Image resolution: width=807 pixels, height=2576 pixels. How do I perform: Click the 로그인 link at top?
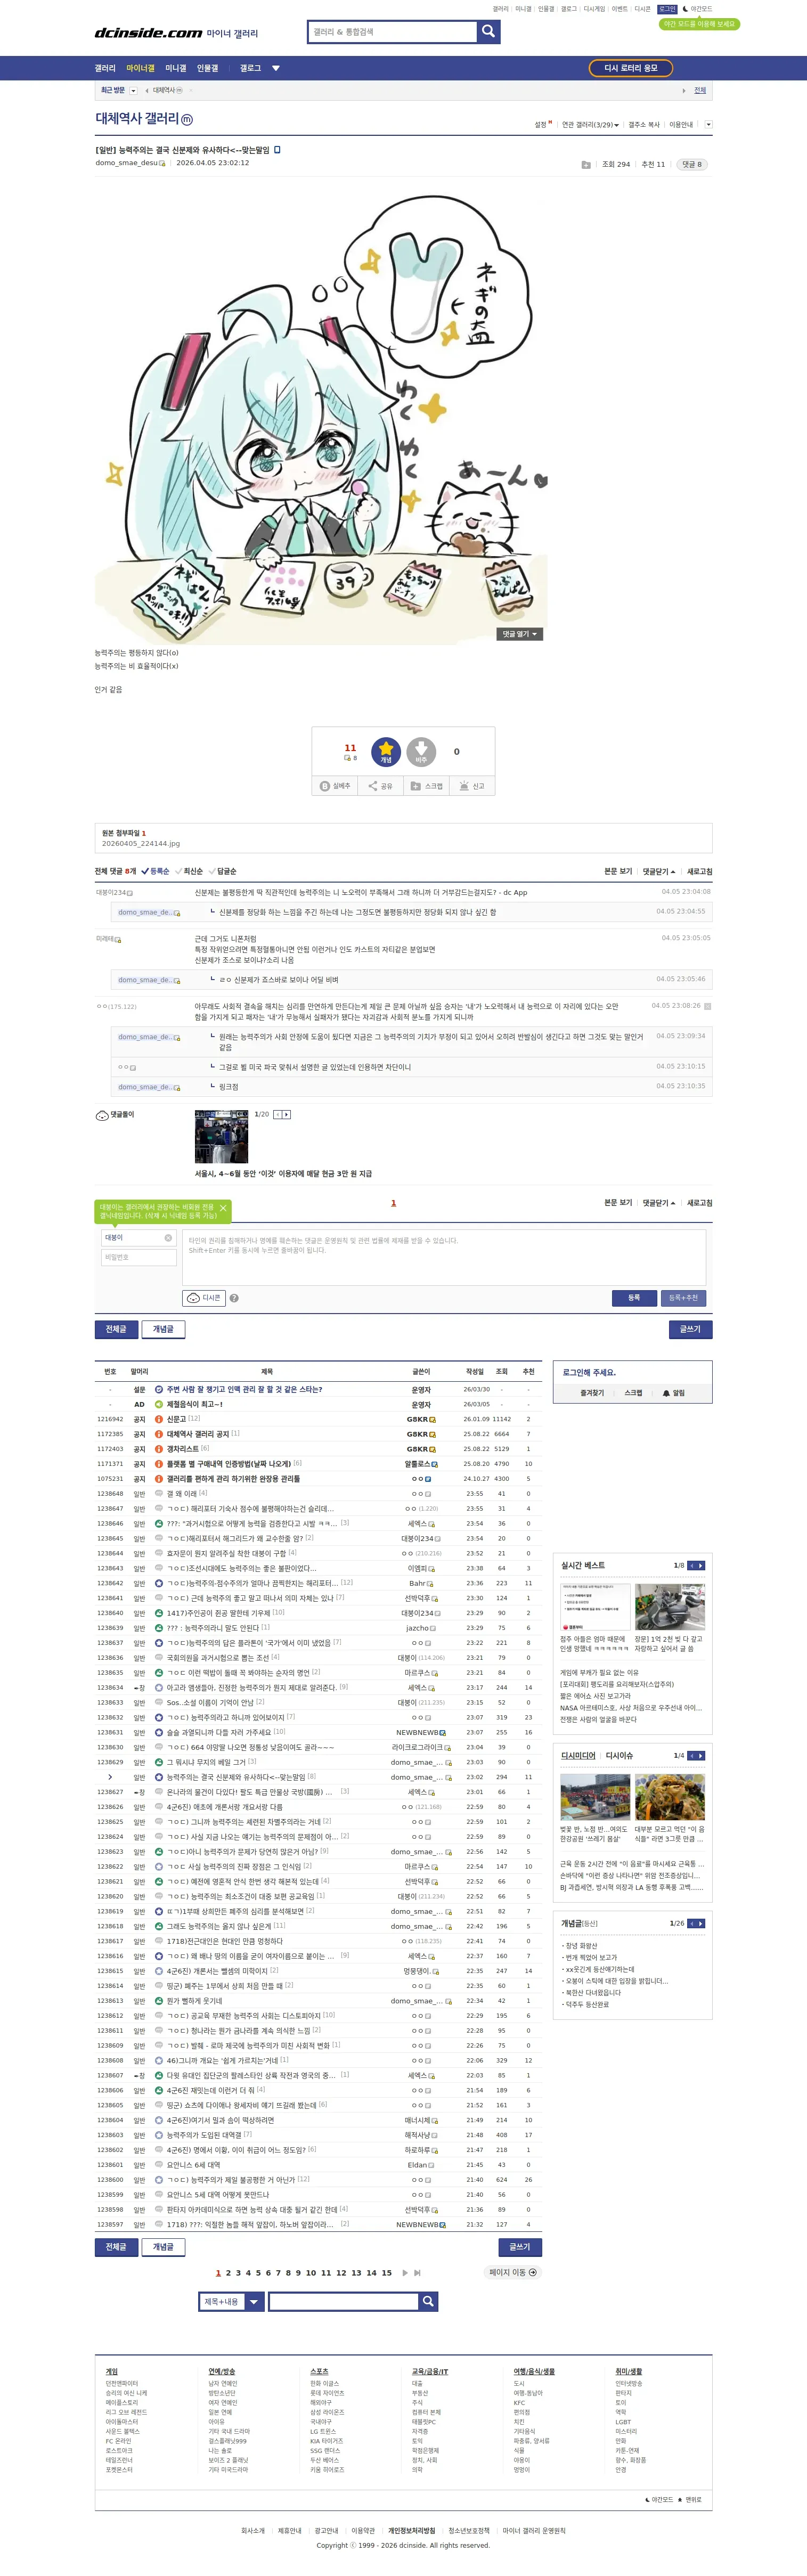pyautogui.click(x=667, y=9)
